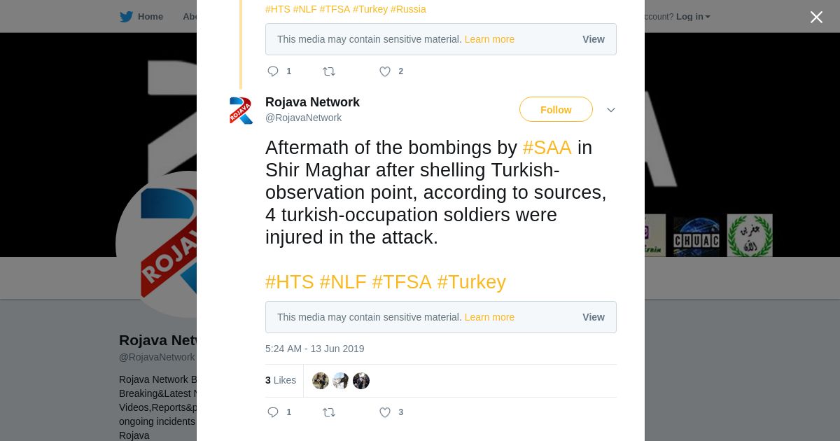Open the @RojavaNetwork handle under the tweet author
Viewport: 840px width, 441px height.
303,118
